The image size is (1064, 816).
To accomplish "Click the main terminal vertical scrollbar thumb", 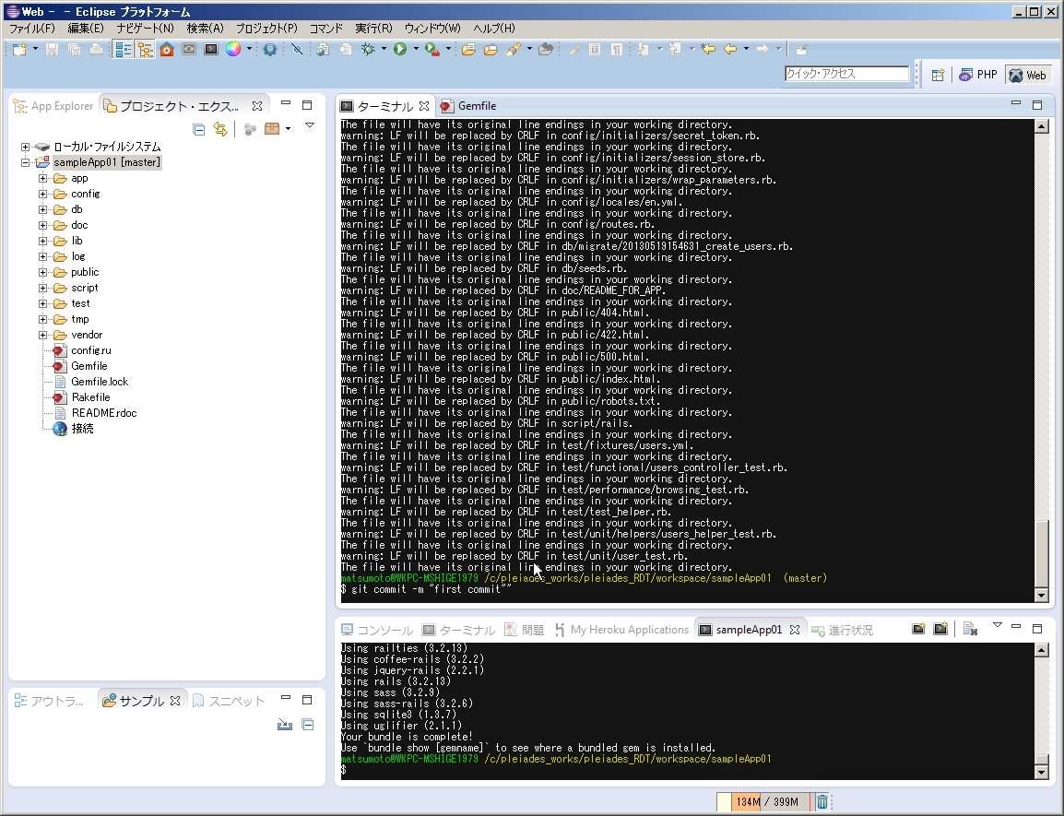I will tap(1042, 552).
